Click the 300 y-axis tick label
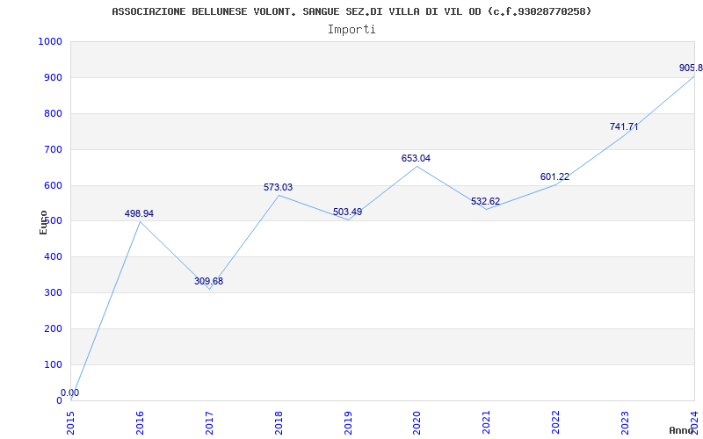 pyautogui.click(x=53, y=293)
